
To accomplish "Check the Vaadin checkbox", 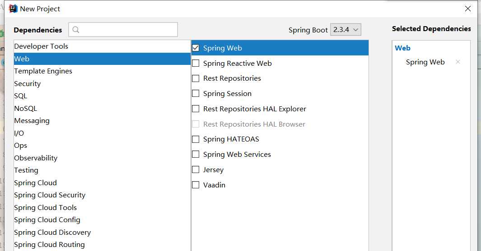I will click(196, 185).
